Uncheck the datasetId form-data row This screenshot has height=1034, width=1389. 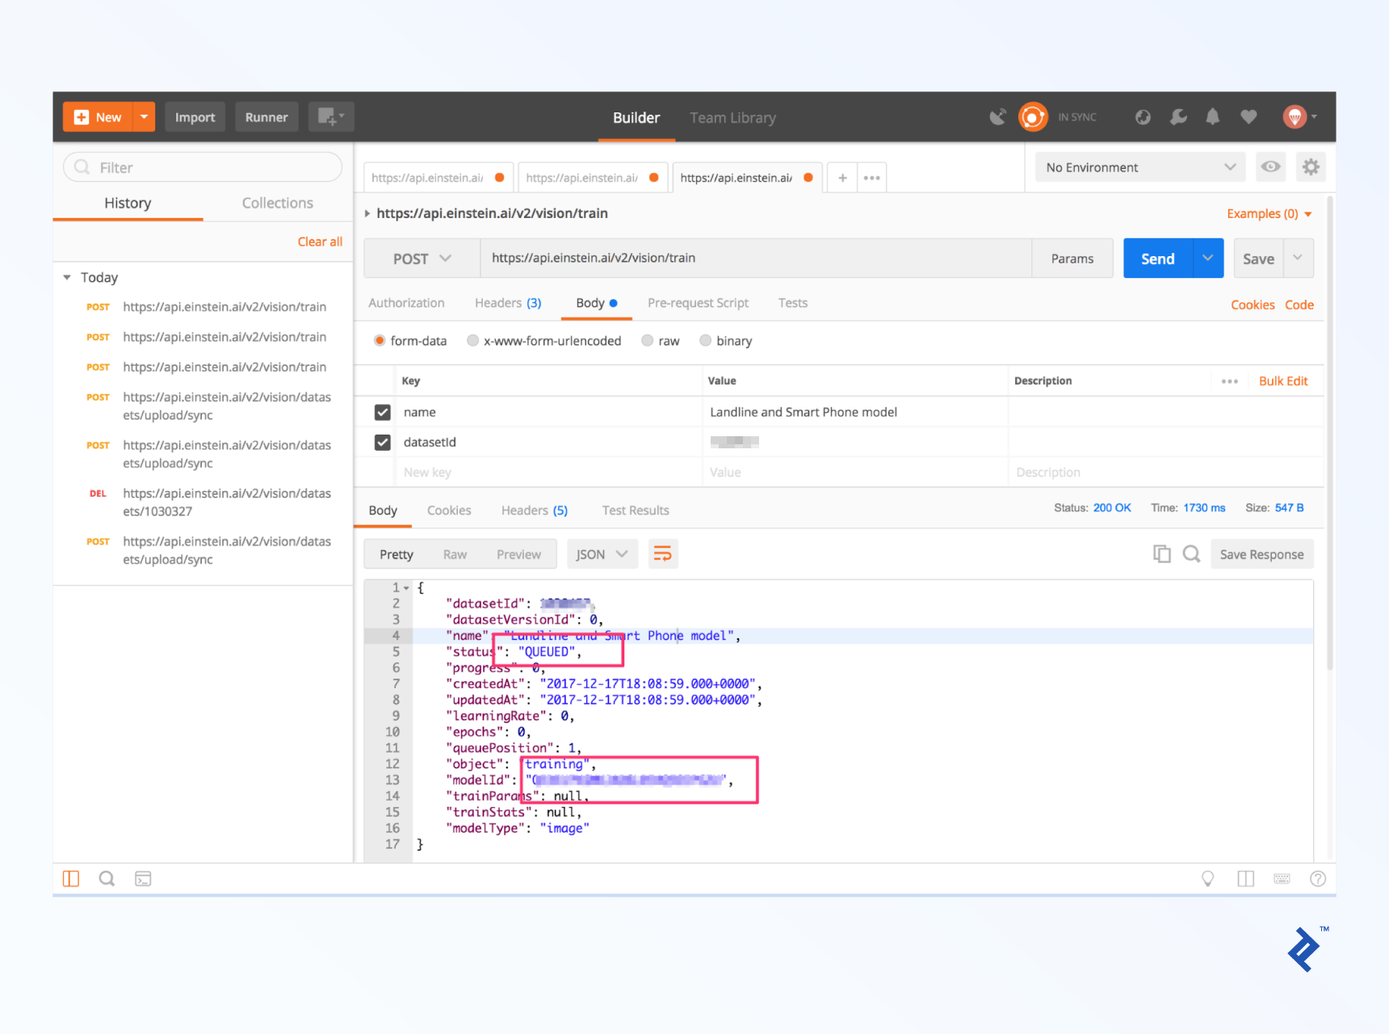pos(380,442)
